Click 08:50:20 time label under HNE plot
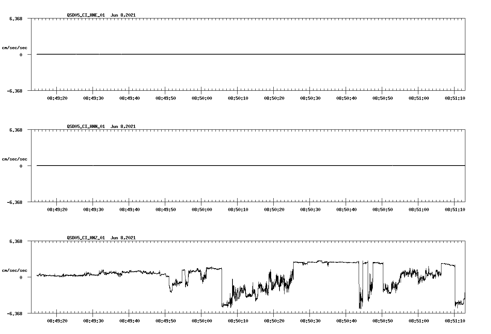491x334 pixels. (x=274, y=98)
